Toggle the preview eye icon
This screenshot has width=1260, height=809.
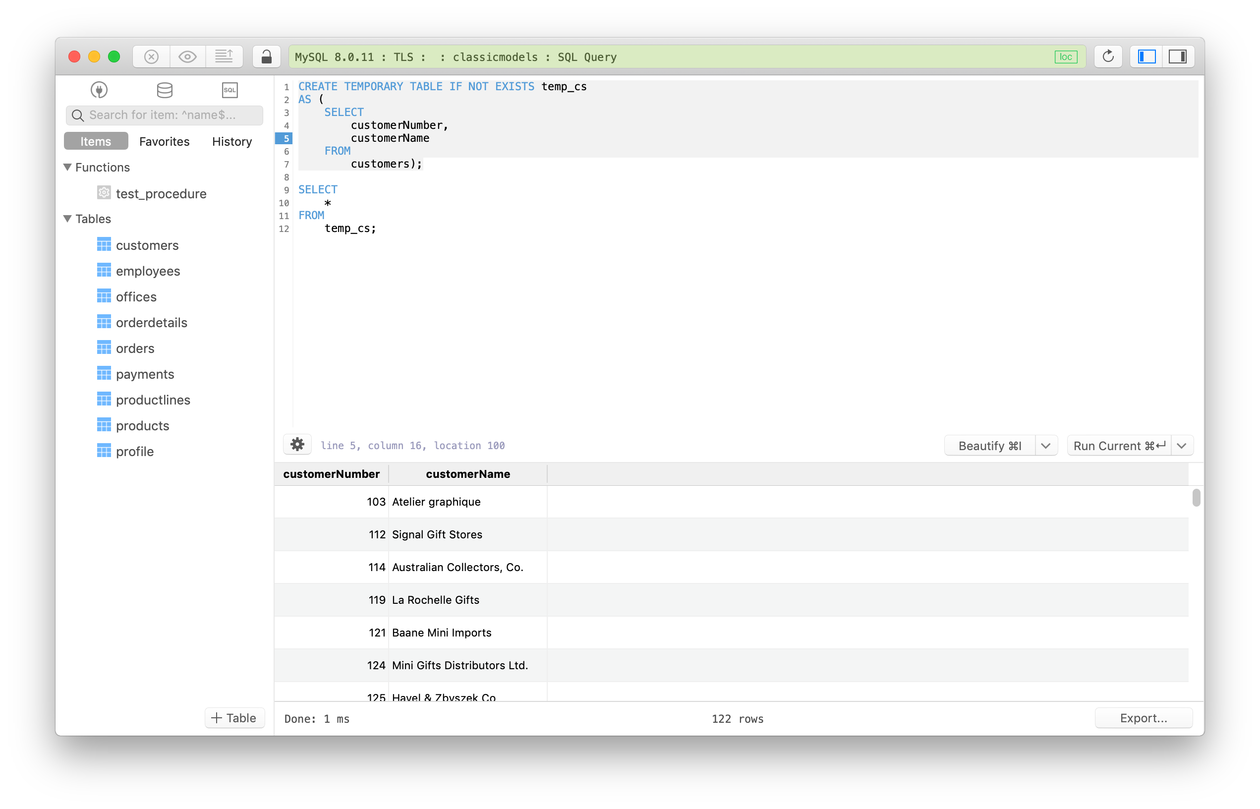point(187,57)
